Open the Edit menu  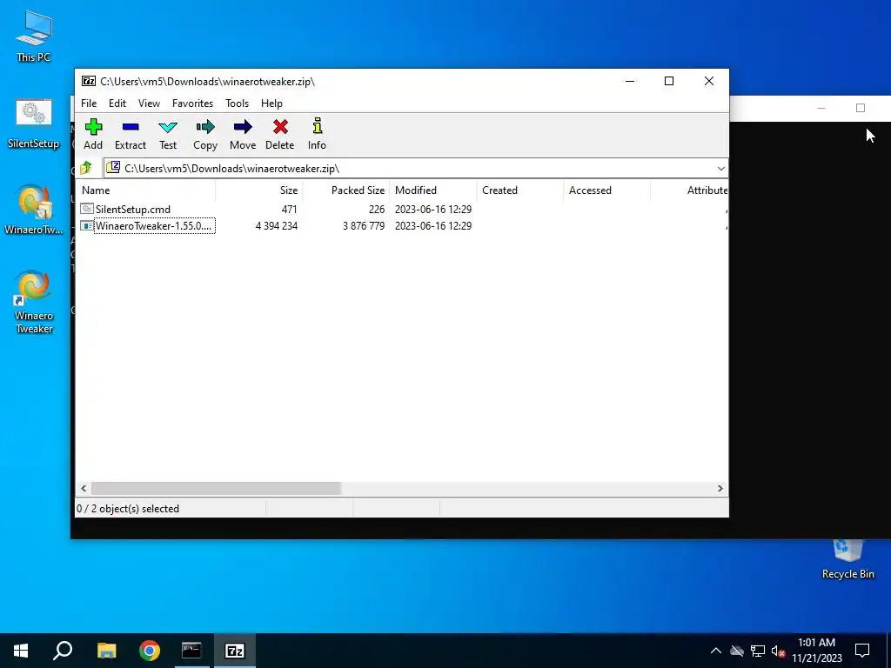(117, 104)
